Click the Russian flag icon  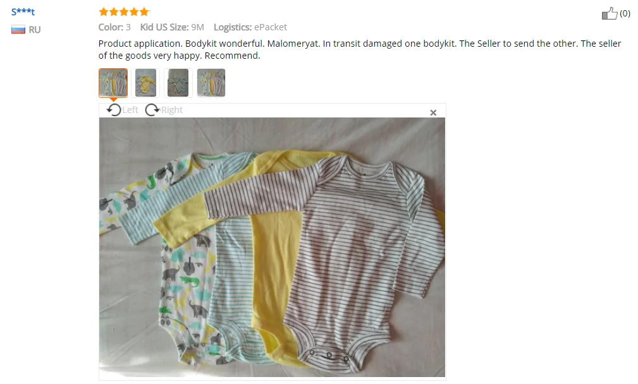tap(18, 29)
